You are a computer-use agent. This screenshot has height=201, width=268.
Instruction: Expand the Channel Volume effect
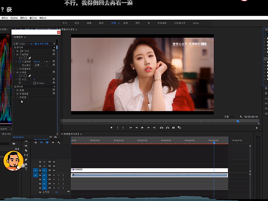pos(14,94)
